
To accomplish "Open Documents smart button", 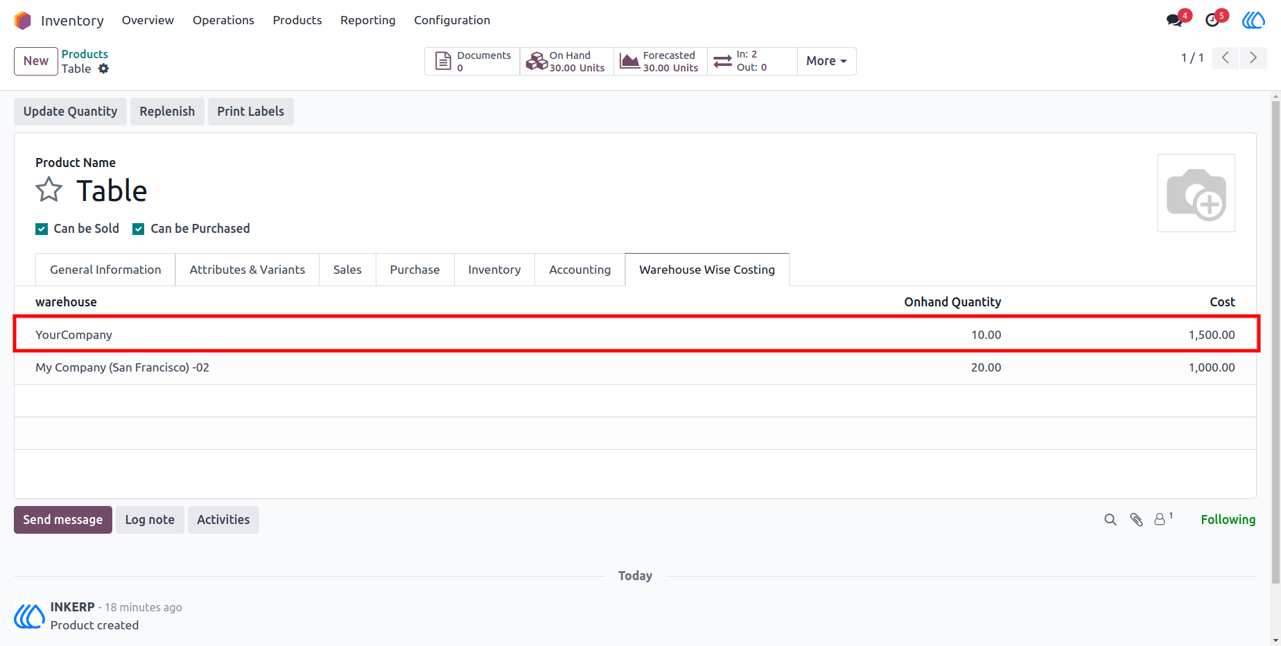I will click(x=472, y=61).
